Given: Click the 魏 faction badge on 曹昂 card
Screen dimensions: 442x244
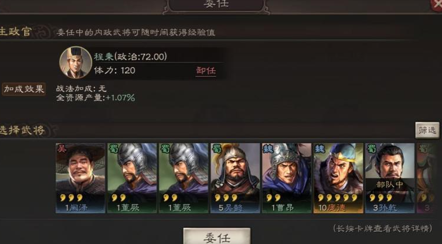Looking at the screenshot, I should pos(268,148).
